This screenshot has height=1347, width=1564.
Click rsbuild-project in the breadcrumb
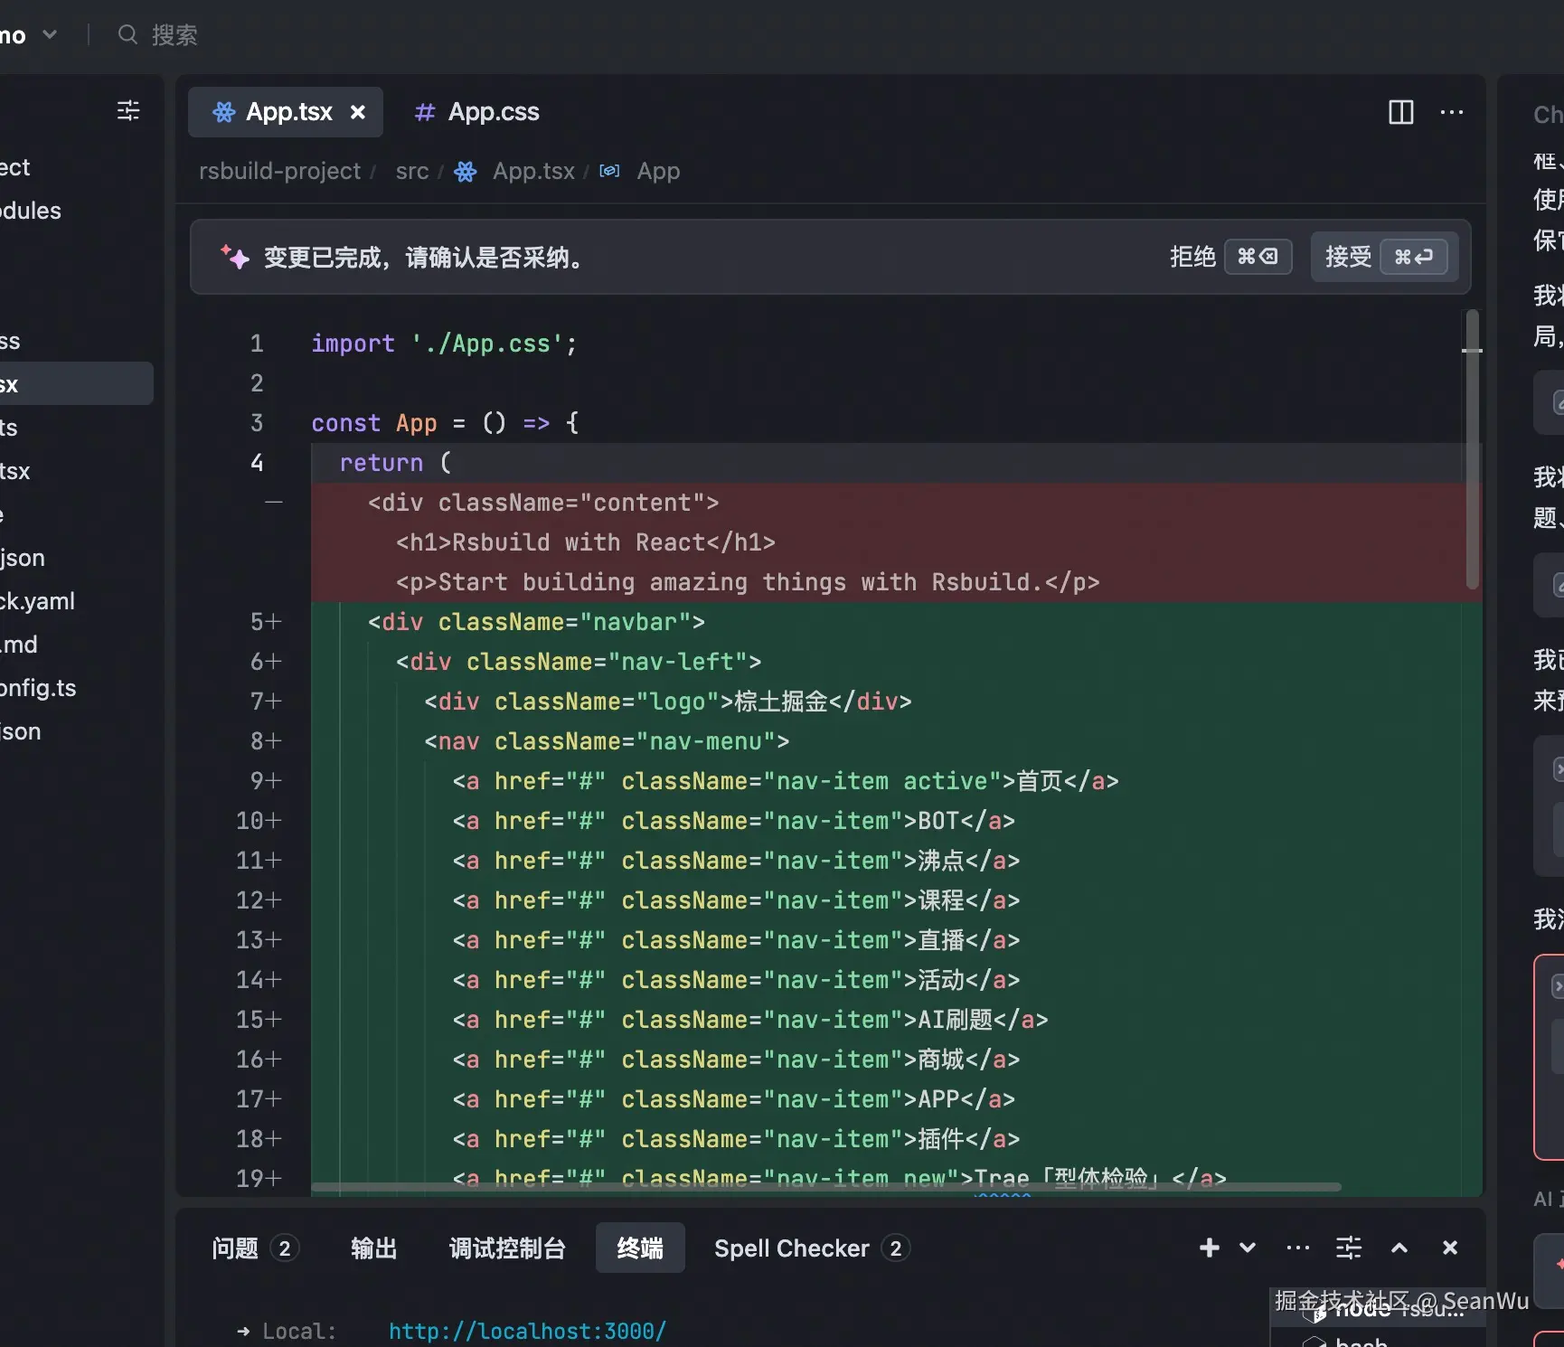[x=279, y=171]
